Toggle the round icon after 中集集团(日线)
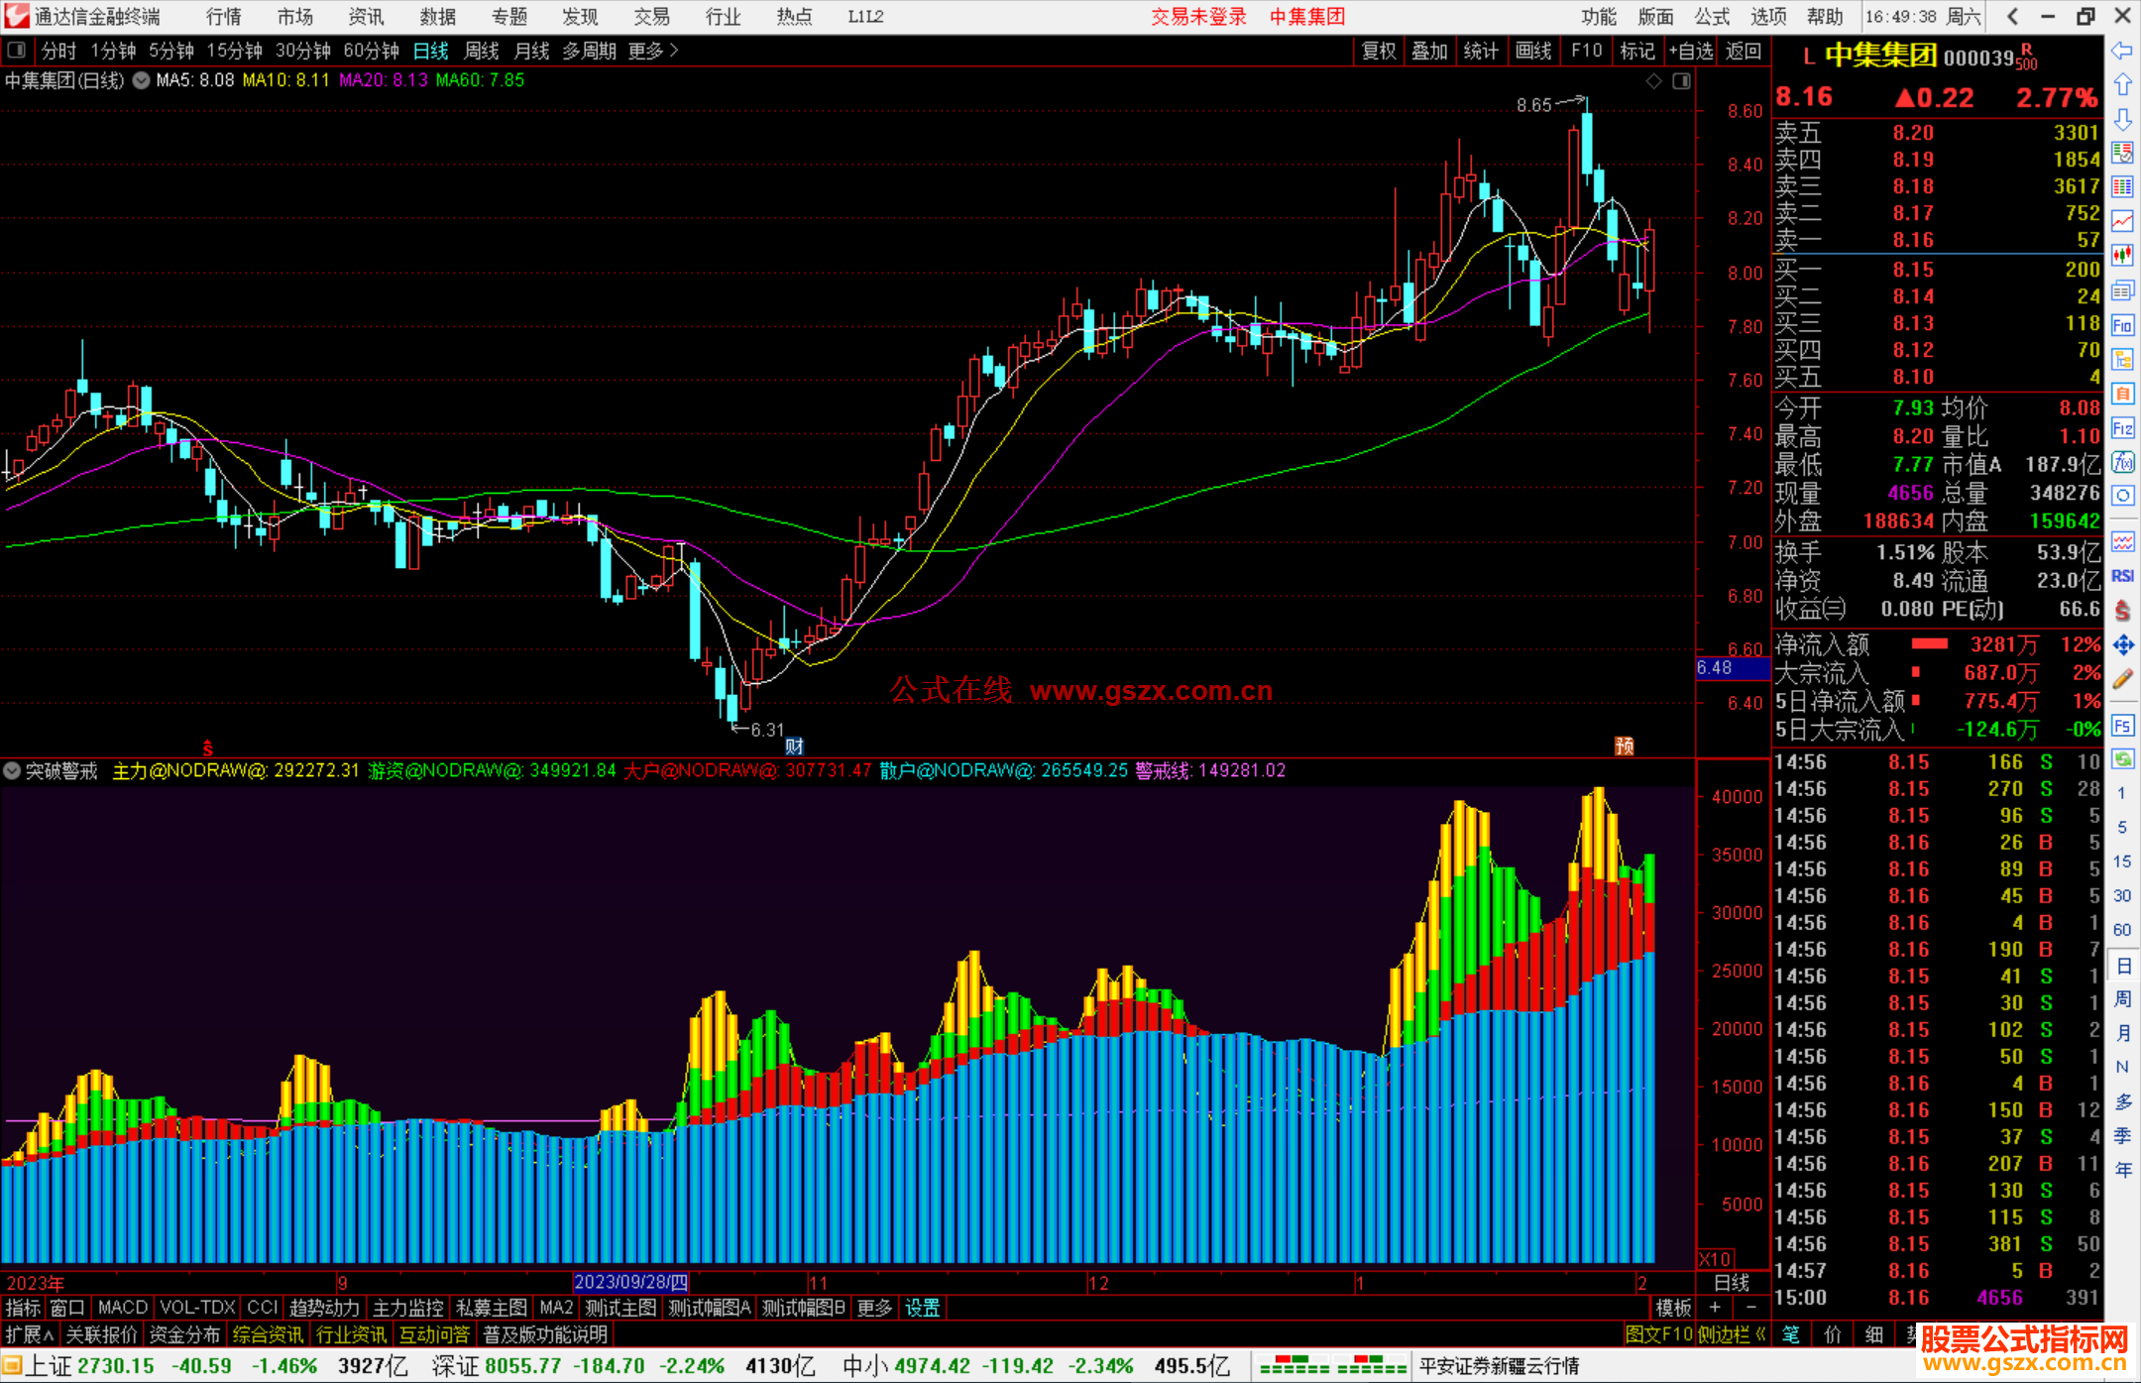The width and height of the screenshot is (2141, 1383). pos(141,80)
